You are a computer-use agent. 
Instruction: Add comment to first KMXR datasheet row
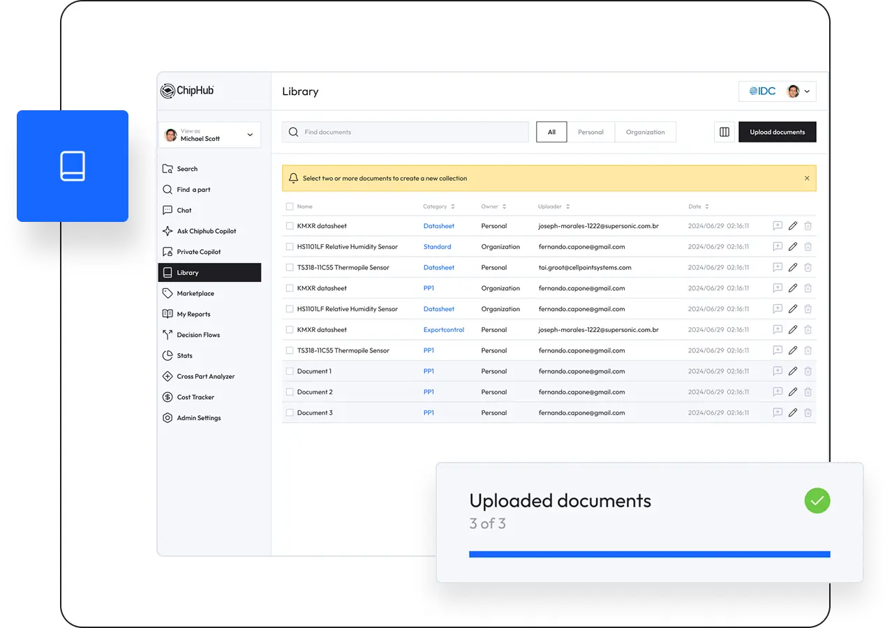[x=777, y=226]
